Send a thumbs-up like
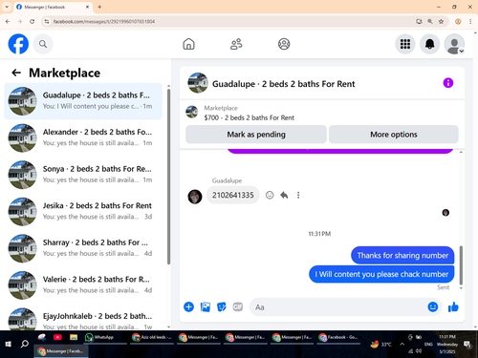This screenshot has width=478, height=358. pos(453,307)
